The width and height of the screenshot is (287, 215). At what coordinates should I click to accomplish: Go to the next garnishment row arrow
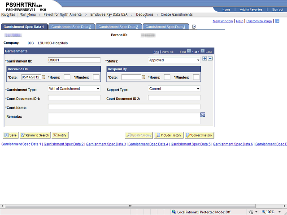pos(203,52)
